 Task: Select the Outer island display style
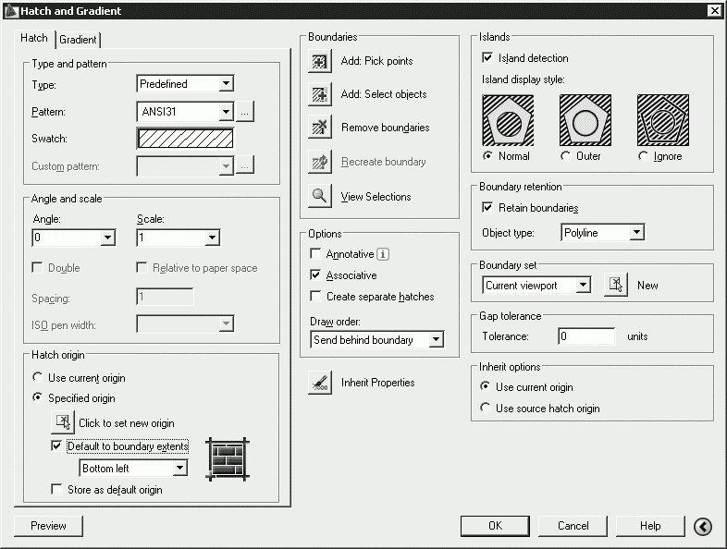tap(565, 156)
